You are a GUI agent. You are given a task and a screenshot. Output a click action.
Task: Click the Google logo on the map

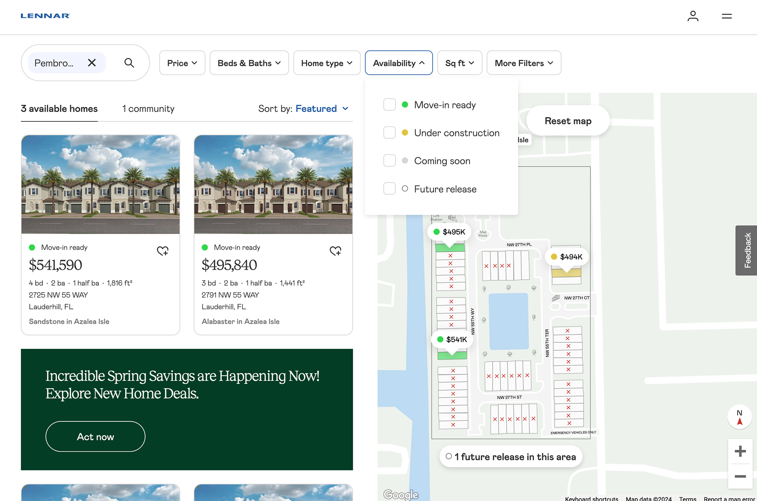pyautogui.click(x=401, y=494)
